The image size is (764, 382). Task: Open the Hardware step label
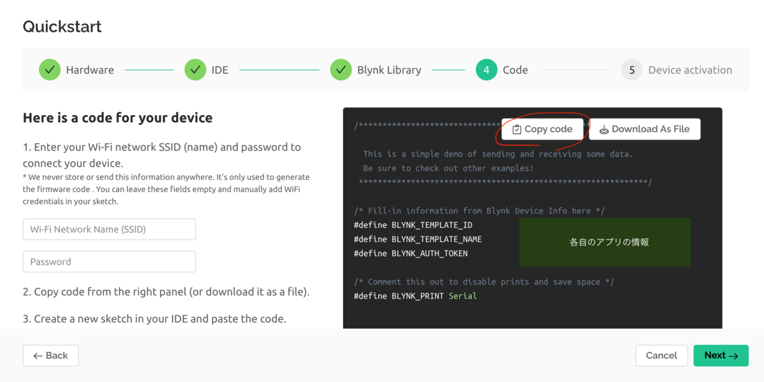pos(90,70)
